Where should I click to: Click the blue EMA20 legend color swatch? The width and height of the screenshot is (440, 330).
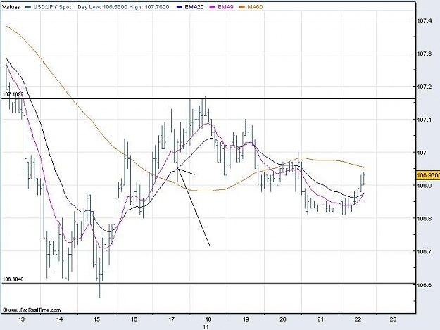point(180,7)
